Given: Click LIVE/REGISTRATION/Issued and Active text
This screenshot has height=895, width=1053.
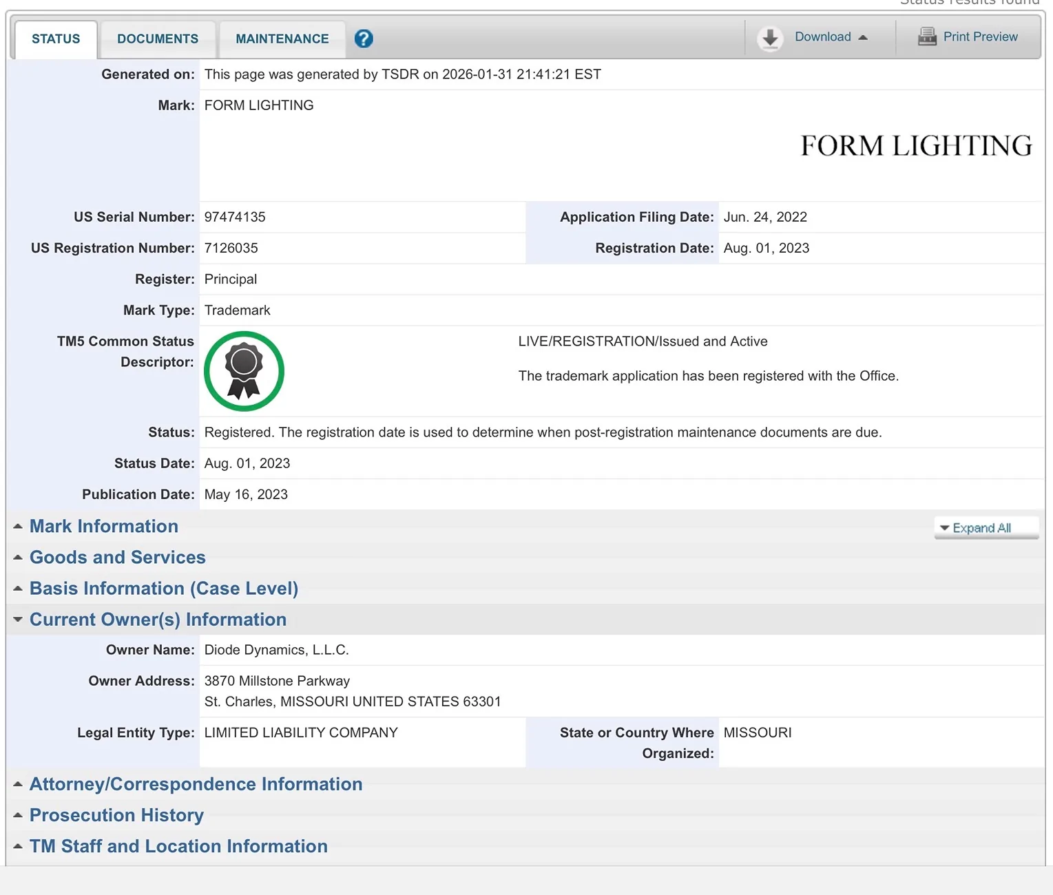Looking at the screenshot, I should 643,341.
